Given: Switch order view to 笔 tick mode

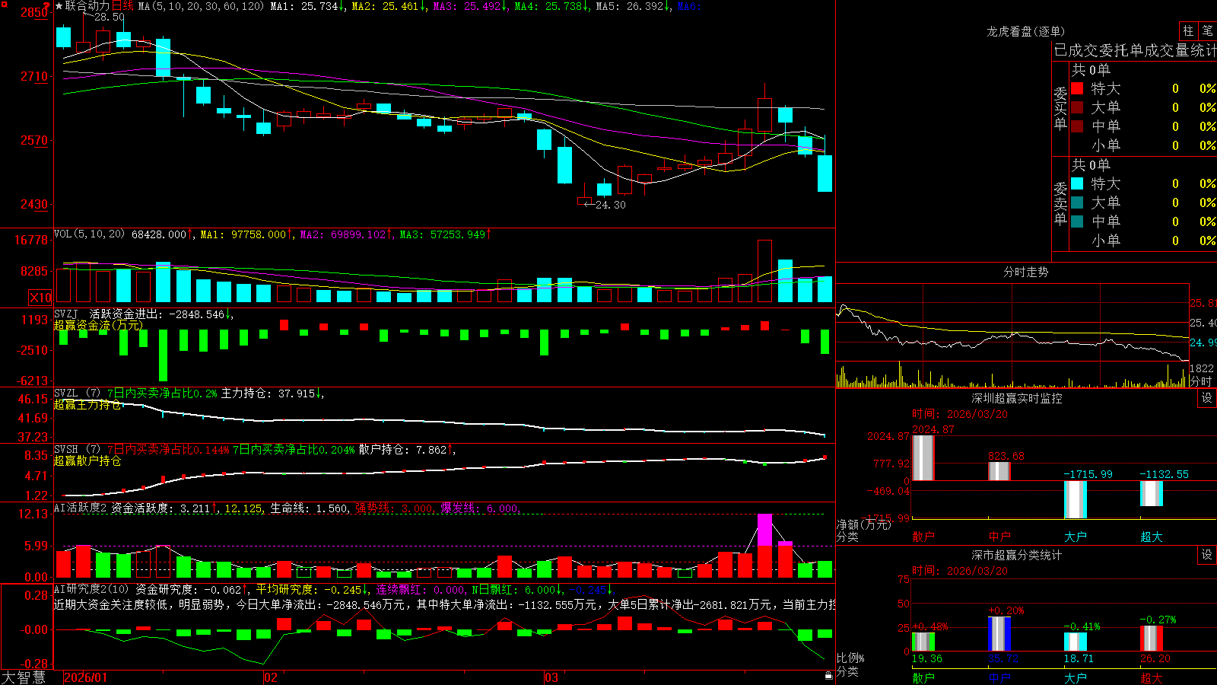Looking at the screenshot, I should click(1208, 30).
